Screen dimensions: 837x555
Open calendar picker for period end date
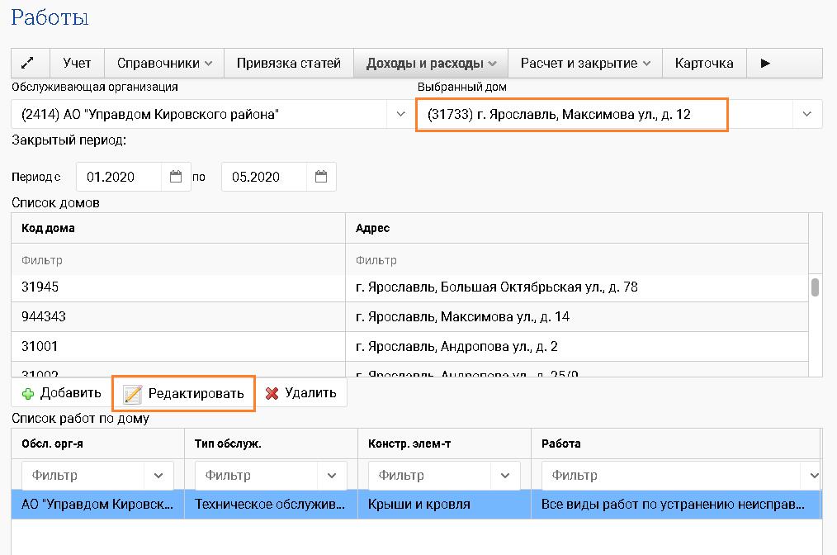(321, 177)
